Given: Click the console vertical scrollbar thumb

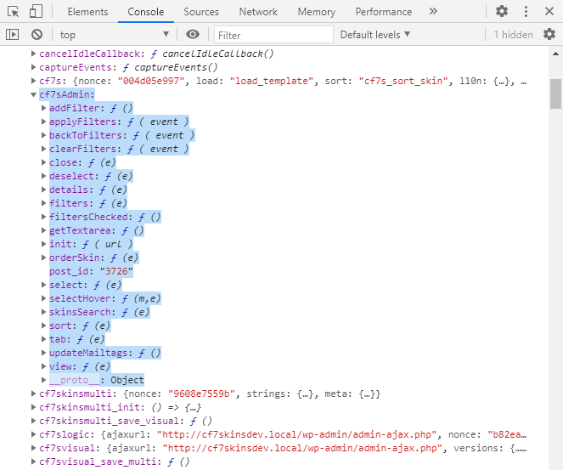Looking at the screenshot, I should 555,93.
